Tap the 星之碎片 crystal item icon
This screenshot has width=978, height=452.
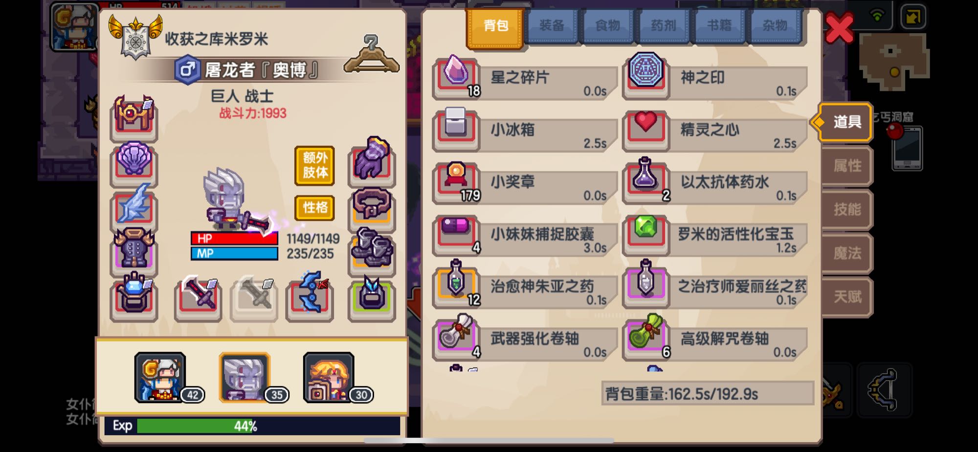456,76
